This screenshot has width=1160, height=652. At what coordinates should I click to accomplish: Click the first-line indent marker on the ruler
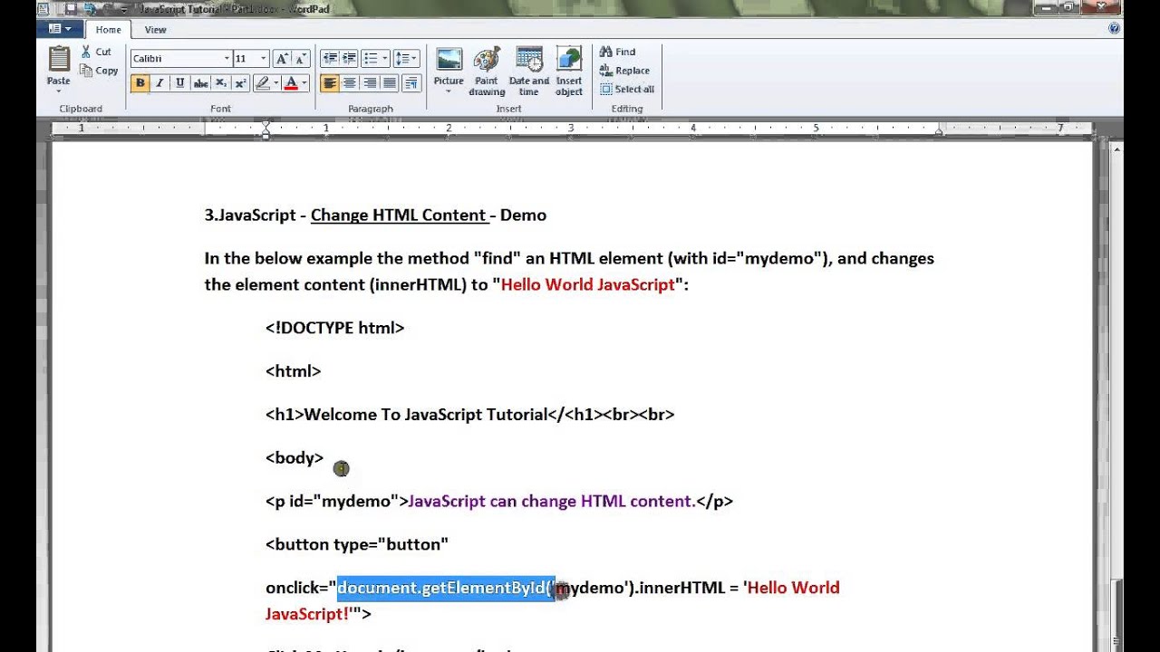(266, 124)
